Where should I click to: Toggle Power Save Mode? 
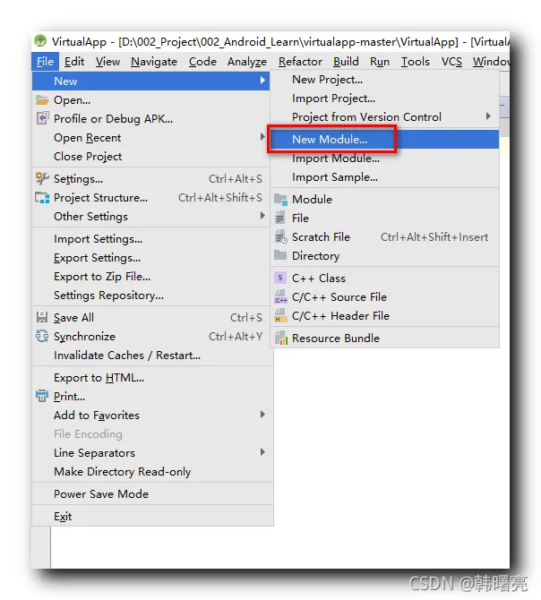[151, 494]
